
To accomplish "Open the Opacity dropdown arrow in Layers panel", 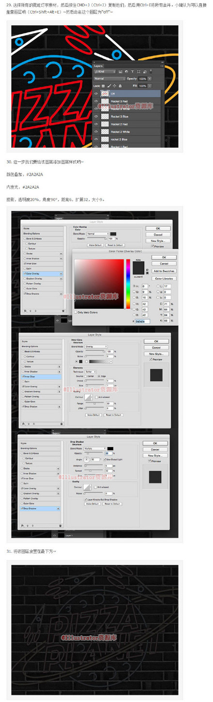I will 150,79.
